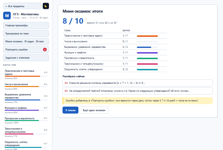Click the blue result bar for Выражения row
The image size is (223, 150).
click(147, 47)
